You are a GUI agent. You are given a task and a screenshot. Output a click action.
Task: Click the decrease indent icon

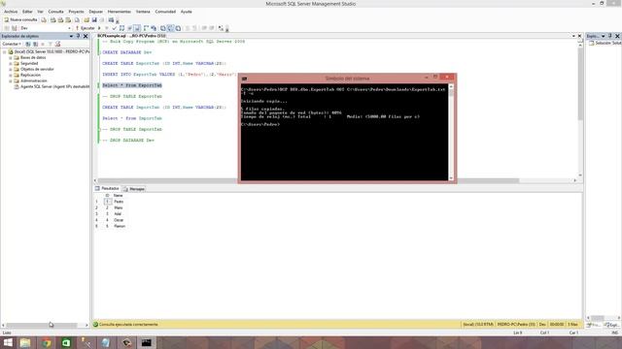204,28
